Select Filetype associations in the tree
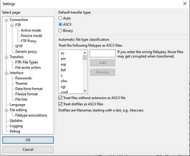 click(x=31, y=115)
